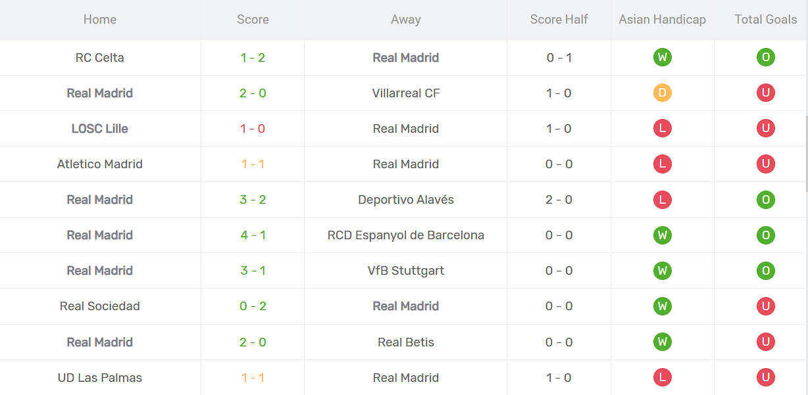
Task: Click the RCD Espanyol de Barcelona team name
Action: (x=405, y=235)
